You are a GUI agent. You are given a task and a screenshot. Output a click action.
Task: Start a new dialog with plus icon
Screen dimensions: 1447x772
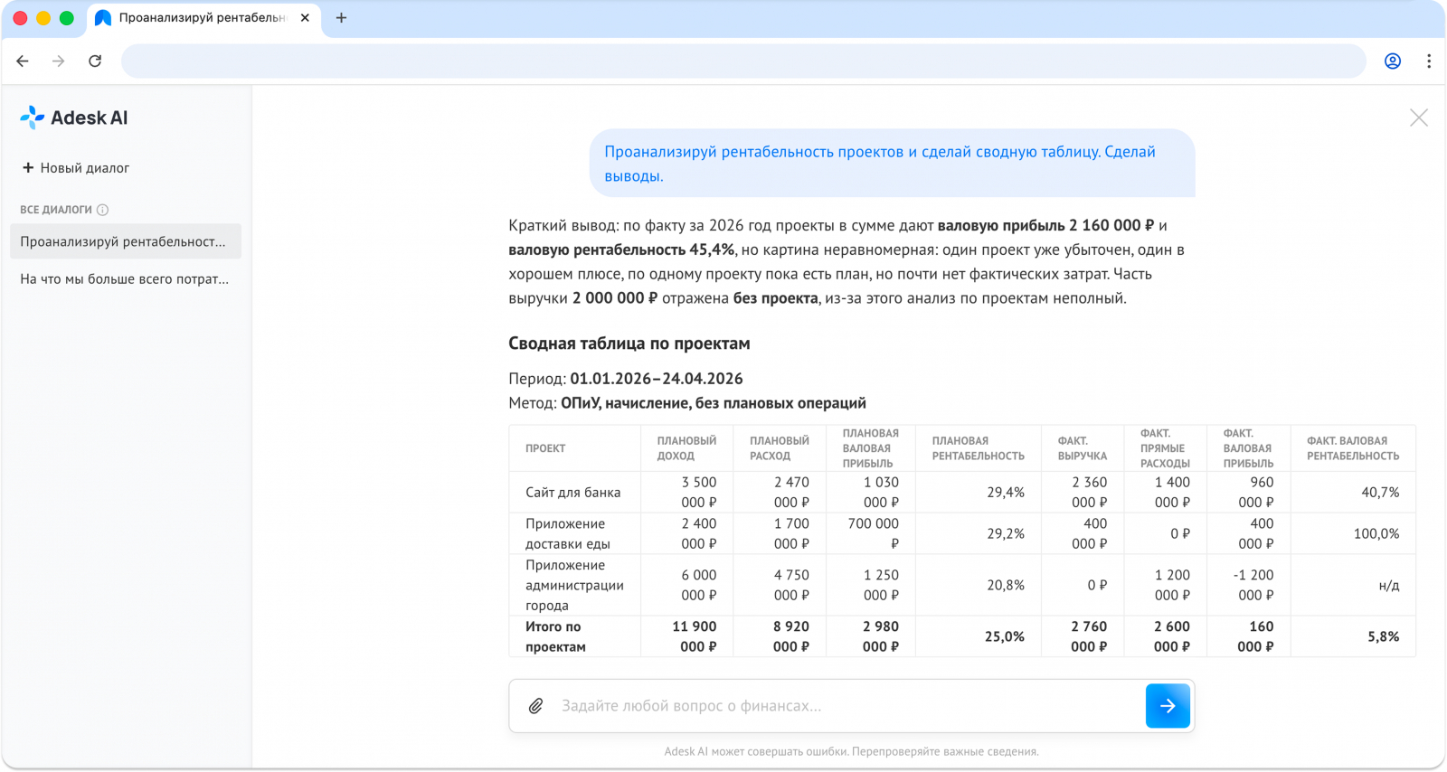(x=28, y=167)
